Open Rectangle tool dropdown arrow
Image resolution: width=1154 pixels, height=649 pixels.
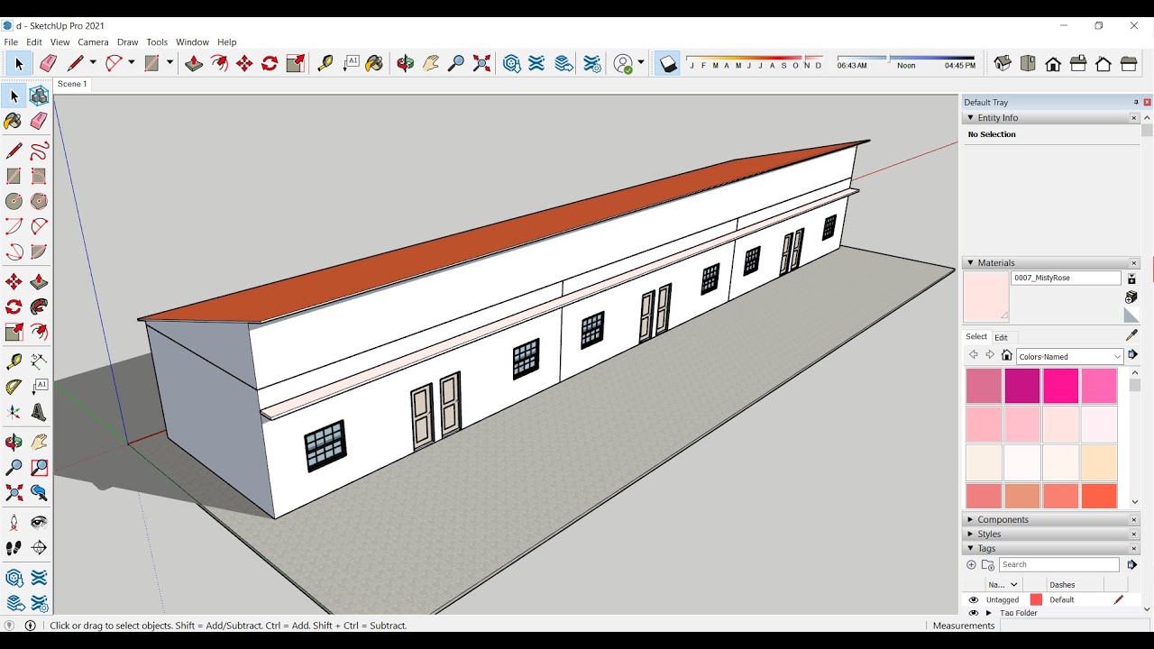169,63
